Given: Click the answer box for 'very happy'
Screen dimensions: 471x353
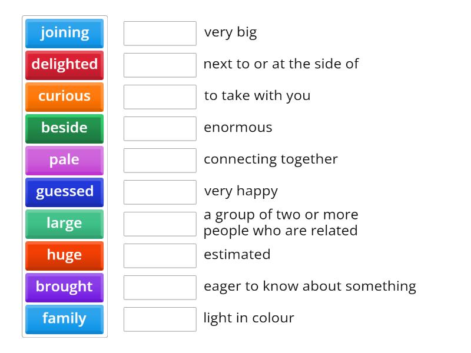Looking at the screenshot, I should 160,192.
